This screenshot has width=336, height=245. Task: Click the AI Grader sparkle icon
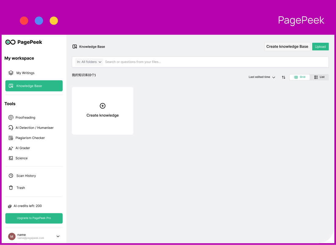(11, 148)
